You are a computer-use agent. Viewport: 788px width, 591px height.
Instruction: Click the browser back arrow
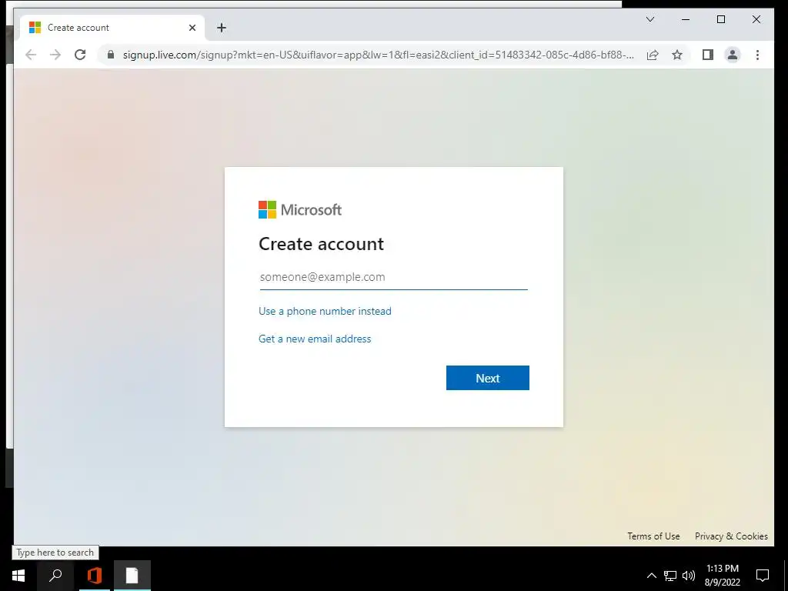(31, 55)
